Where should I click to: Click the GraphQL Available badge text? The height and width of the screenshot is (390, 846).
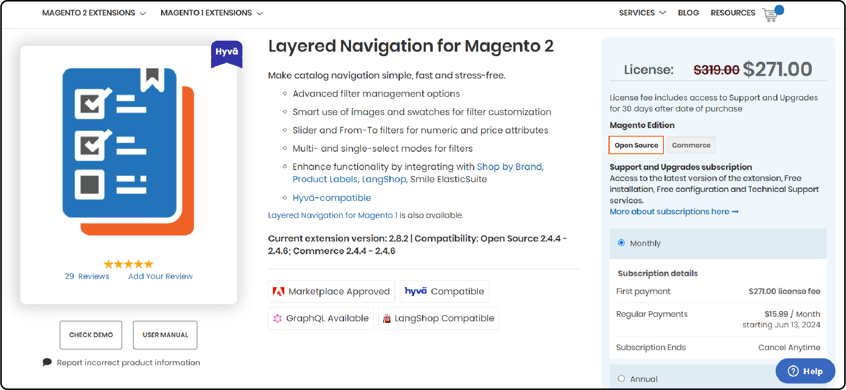click(327, 318)
